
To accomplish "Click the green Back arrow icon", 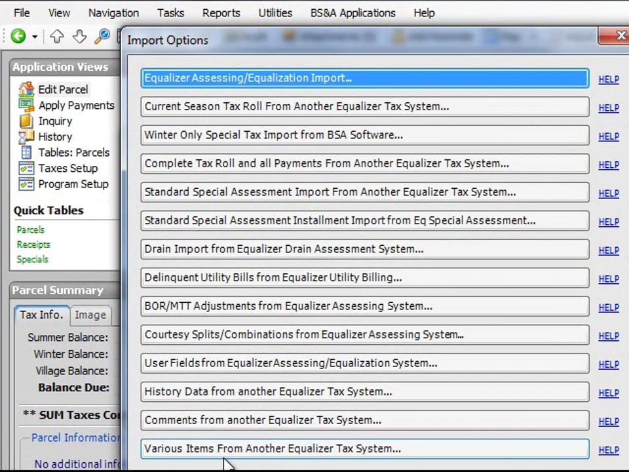I will (18, 36).
